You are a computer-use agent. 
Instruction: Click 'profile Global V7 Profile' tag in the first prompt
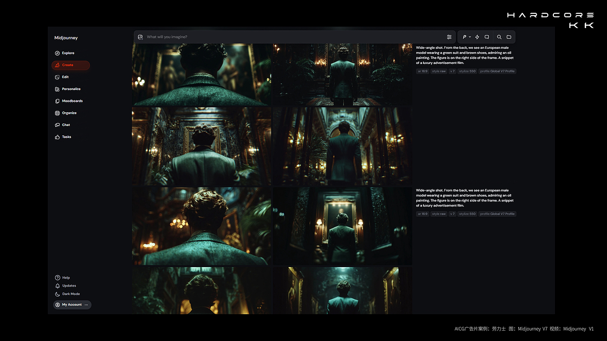(497, 71)
